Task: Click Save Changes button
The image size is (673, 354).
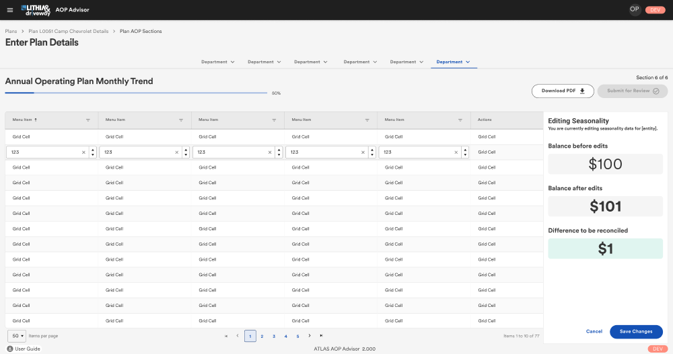Action: pos(635,331)
